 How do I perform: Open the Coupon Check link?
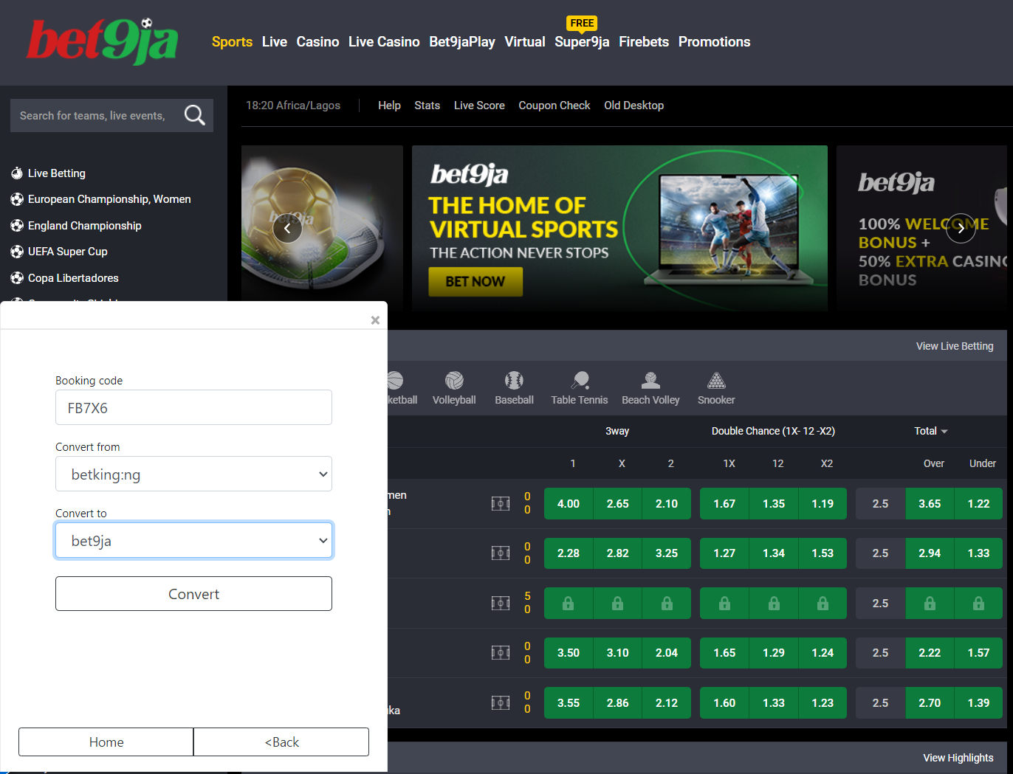click(554, 106)
